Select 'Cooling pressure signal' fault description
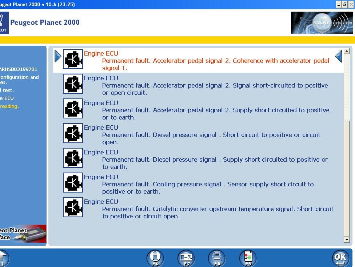355x267 pixels. (208, 188)
